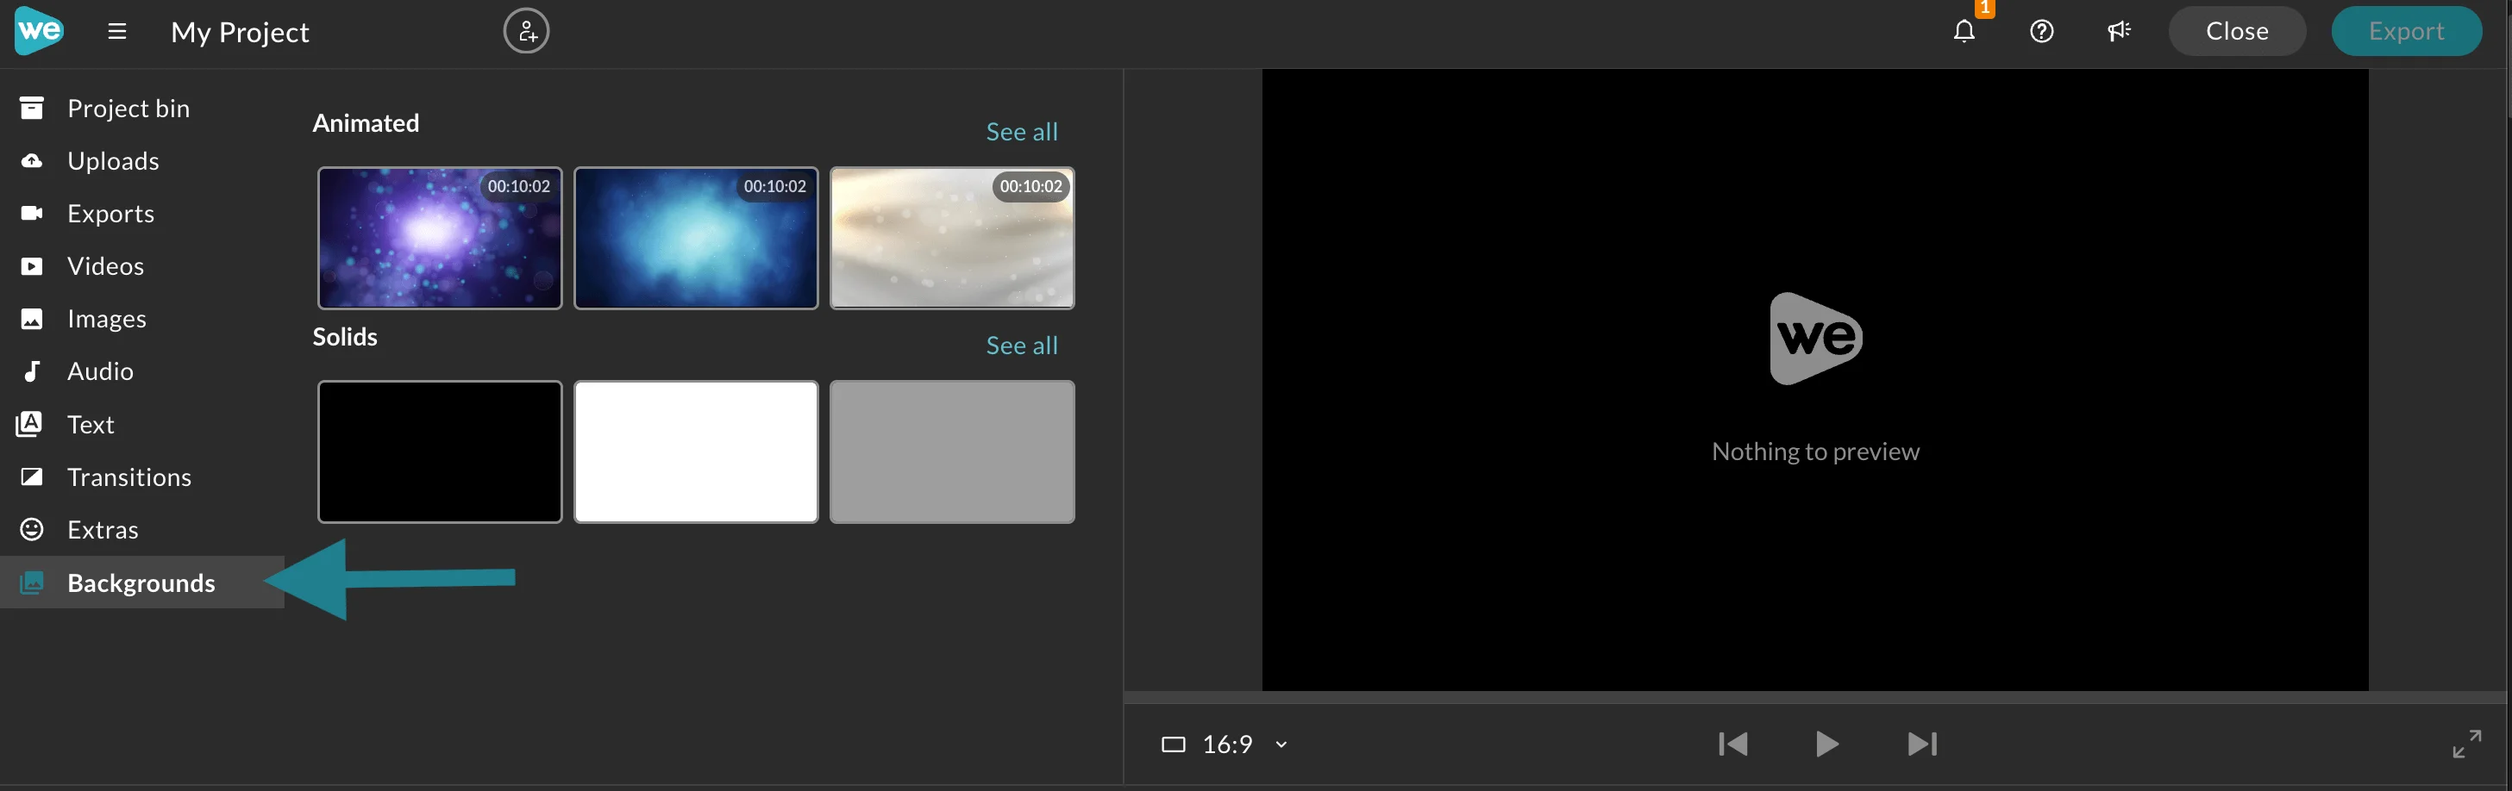The width and height of the screenshot is (2512, 791).
Task: Open the Transitions label in sidebar
Action: point(129,477)
